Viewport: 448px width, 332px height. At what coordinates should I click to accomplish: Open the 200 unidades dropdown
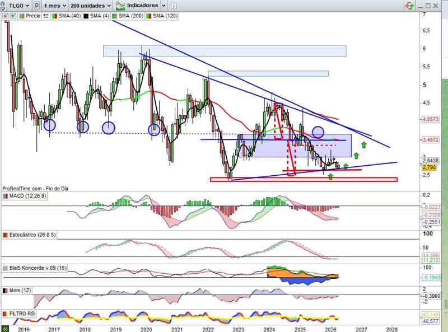(x=90, y=5)
